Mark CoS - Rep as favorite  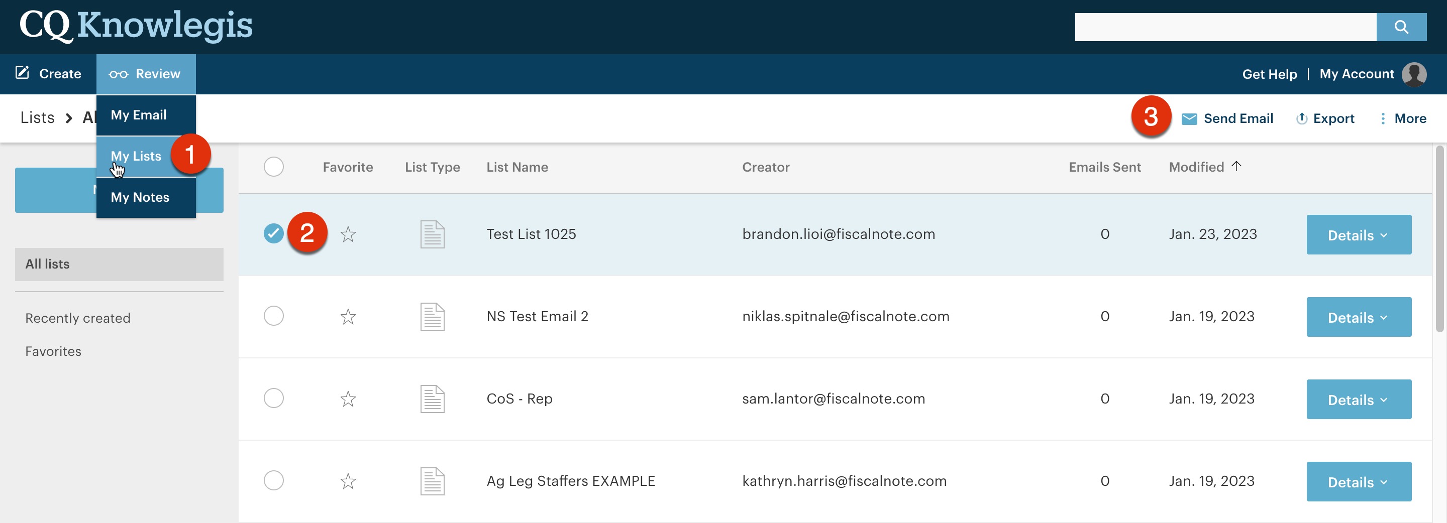click(x=348, y=399)
